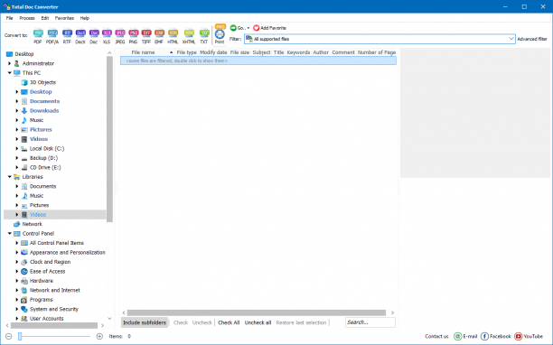Expand Programs tree node

point(16,300)
